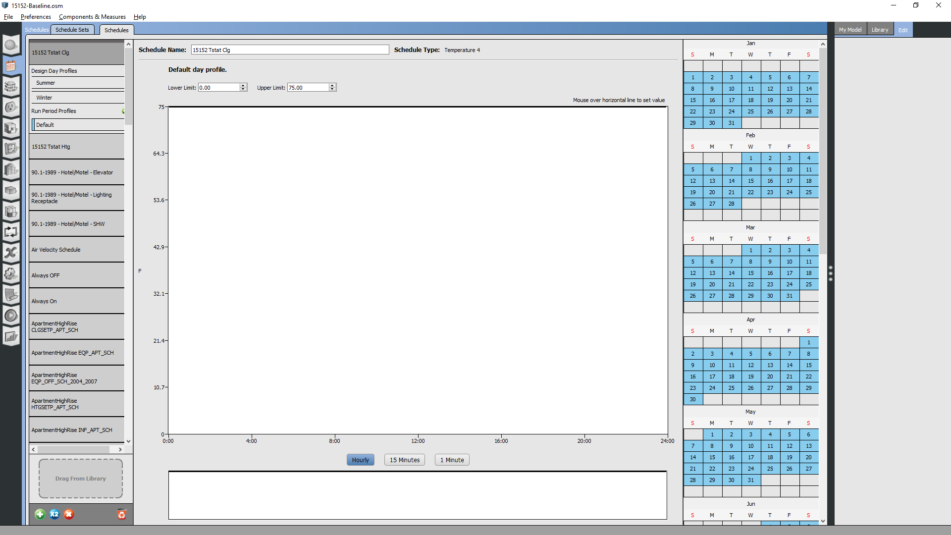Duplicate schedule with the blue X2 button

click(54, 515)
